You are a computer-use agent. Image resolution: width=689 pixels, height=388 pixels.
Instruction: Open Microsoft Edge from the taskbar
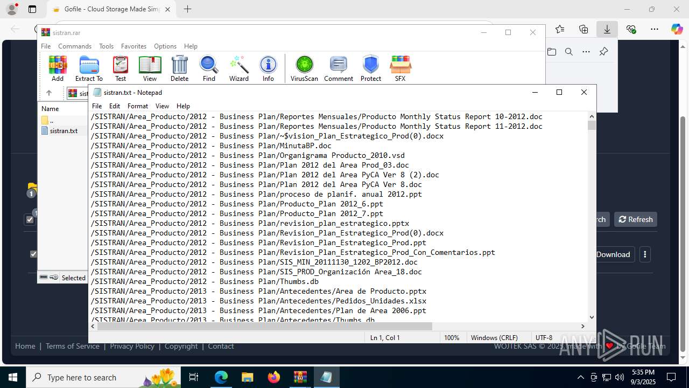click(221, 377)
